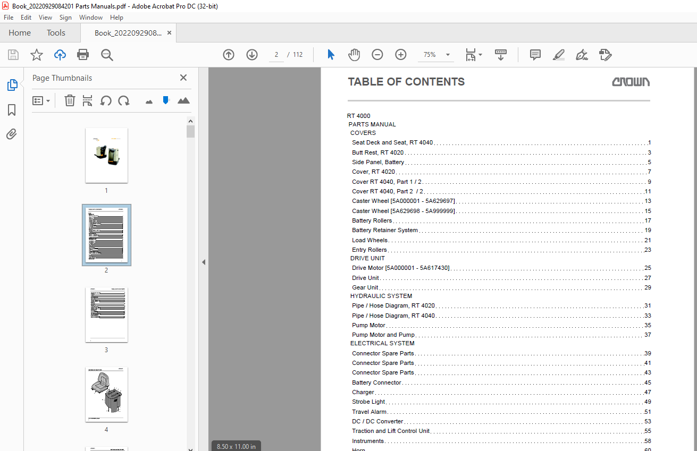Switch to the Tools tab
This screenshot has width=697, height=451.
(56, 33)
